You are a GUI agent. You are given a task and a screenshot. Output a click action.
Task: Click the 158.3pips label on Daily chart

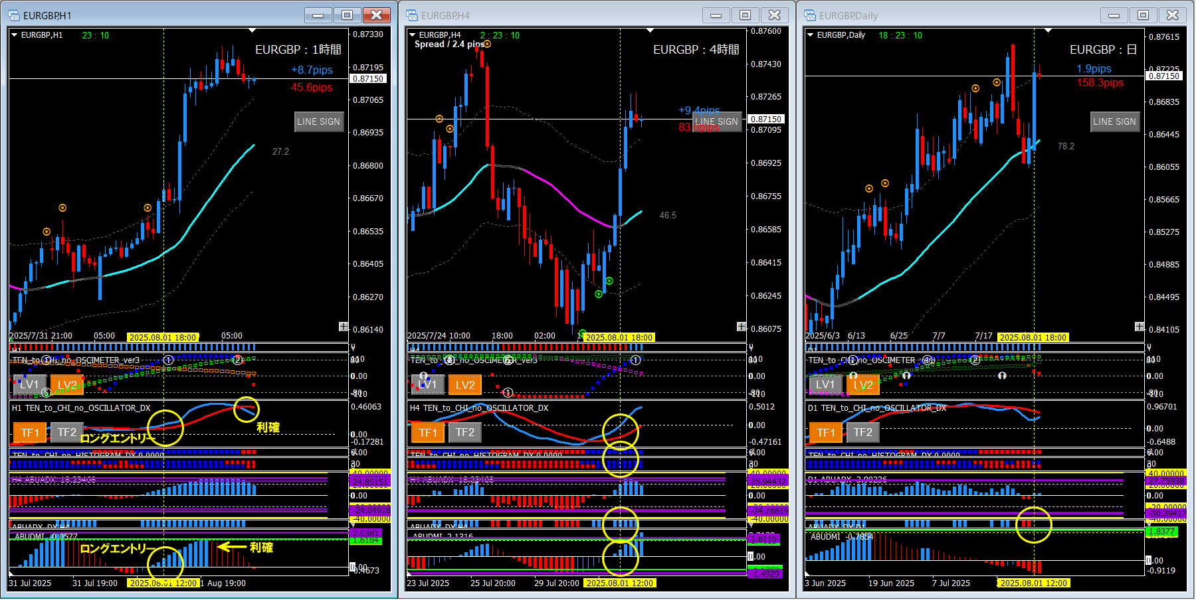click(1100, 82)
